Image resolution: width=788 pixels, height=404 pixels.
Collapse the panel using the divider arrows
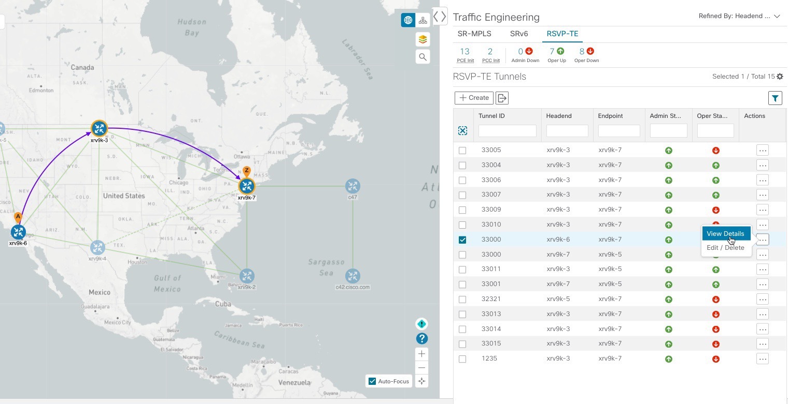coord(440,16)
